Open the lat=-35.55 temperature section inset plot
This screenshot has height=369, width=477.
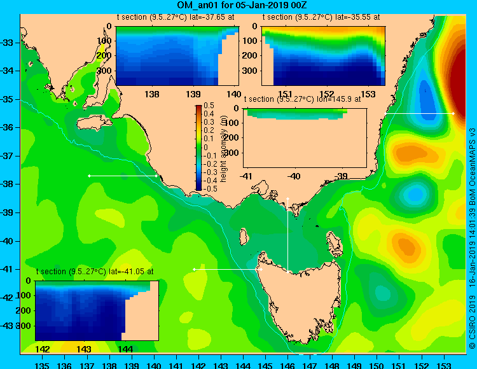[x=323, y=56]
